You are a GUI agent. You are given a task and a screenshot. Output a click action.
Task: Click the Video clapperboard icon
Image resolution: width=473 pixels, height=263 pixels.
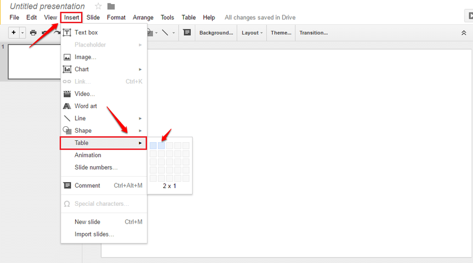click(x=67, y=94)
